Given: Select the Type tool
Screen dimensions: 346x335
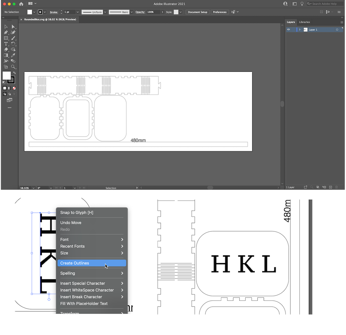Looking at the screenshot, I should [x=6, y=44].
